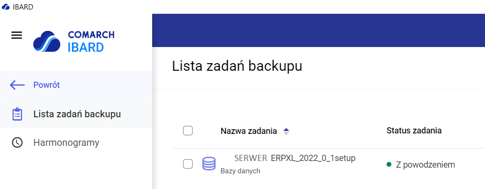The height and width of the screenshot is (189, 485).
Task: Click the Status zadania column header
Action: [x=414, y=131]
